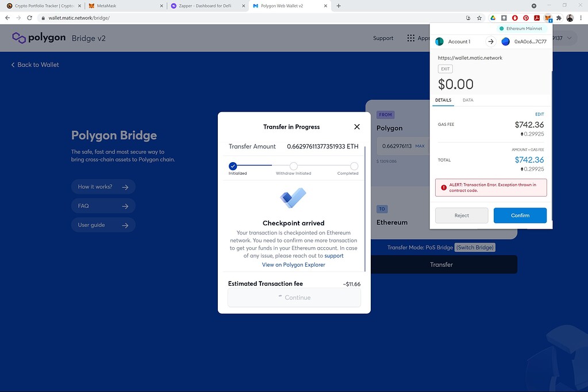Click the Account 1 avatar in MetaMask
This screenshot has width=588, height=392.
coord(439,41)
